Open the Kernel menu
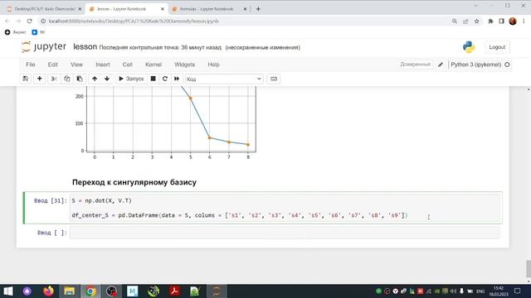 pos(153,65)
